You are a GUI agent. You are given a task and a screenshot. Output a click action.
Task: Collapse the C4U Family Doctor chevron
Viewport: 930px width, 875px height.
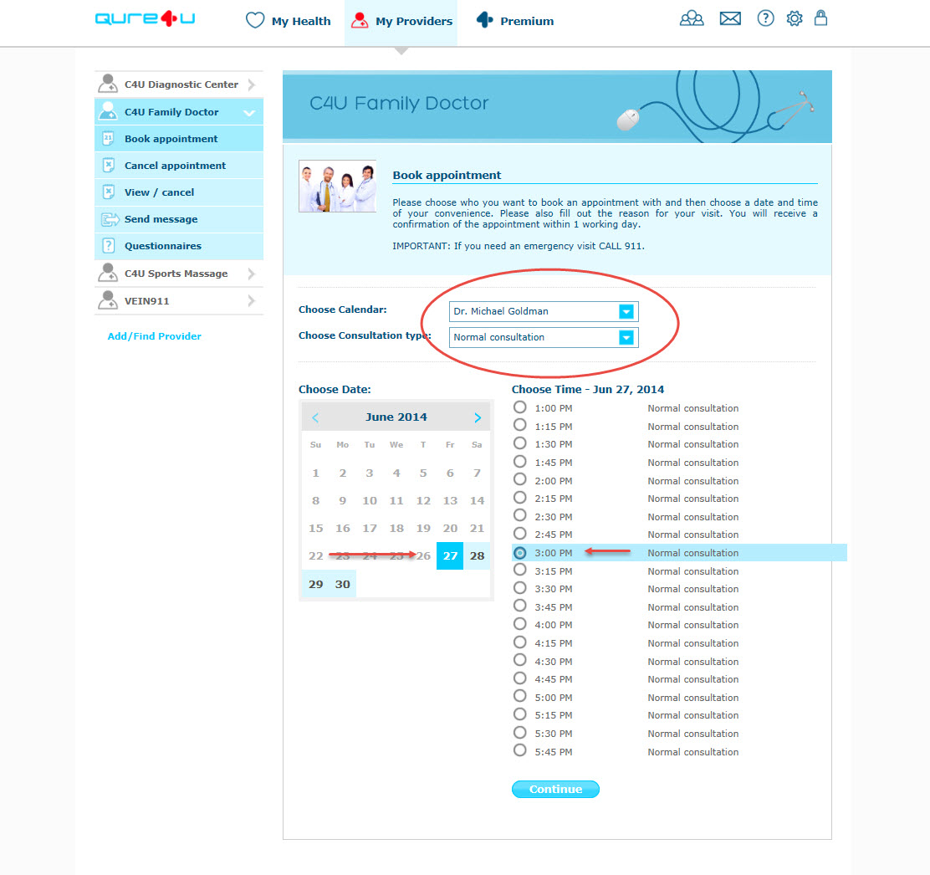(250, 112)
